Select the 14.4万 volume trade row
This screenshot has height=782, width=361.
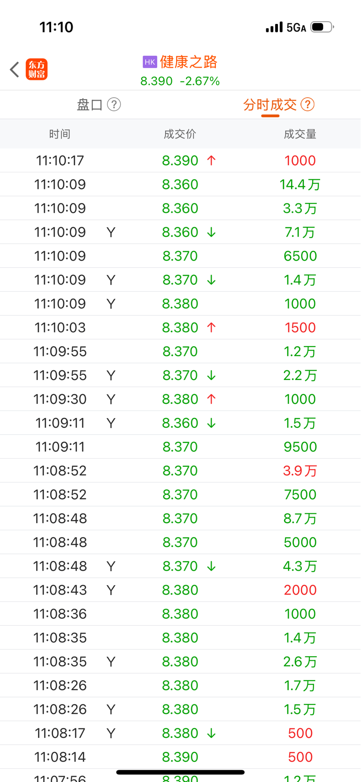(180, 185)
